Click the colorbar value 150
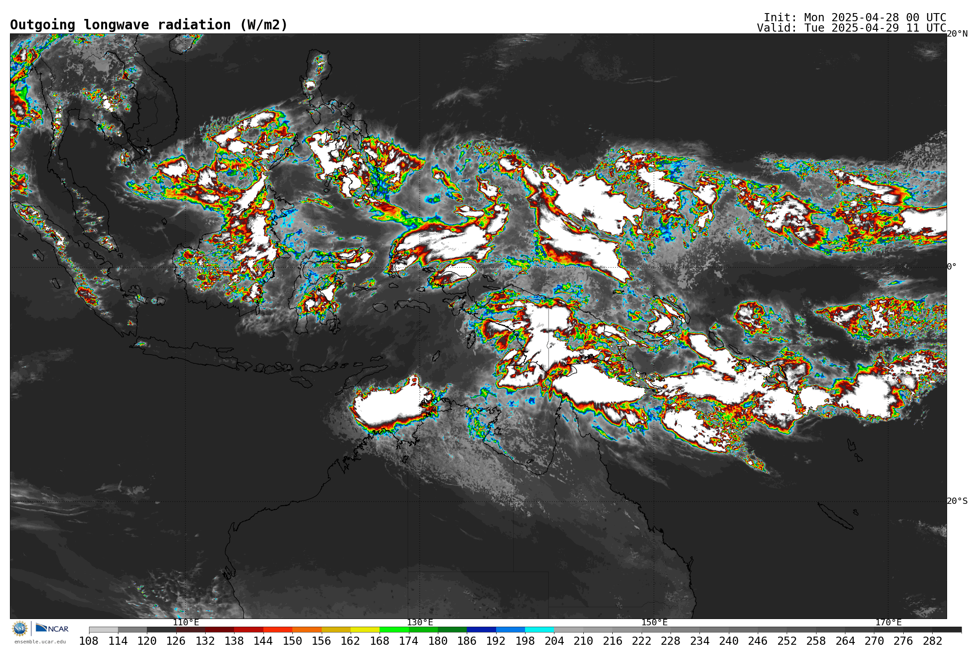Screen dimensions: 976x647 [292, 641]
